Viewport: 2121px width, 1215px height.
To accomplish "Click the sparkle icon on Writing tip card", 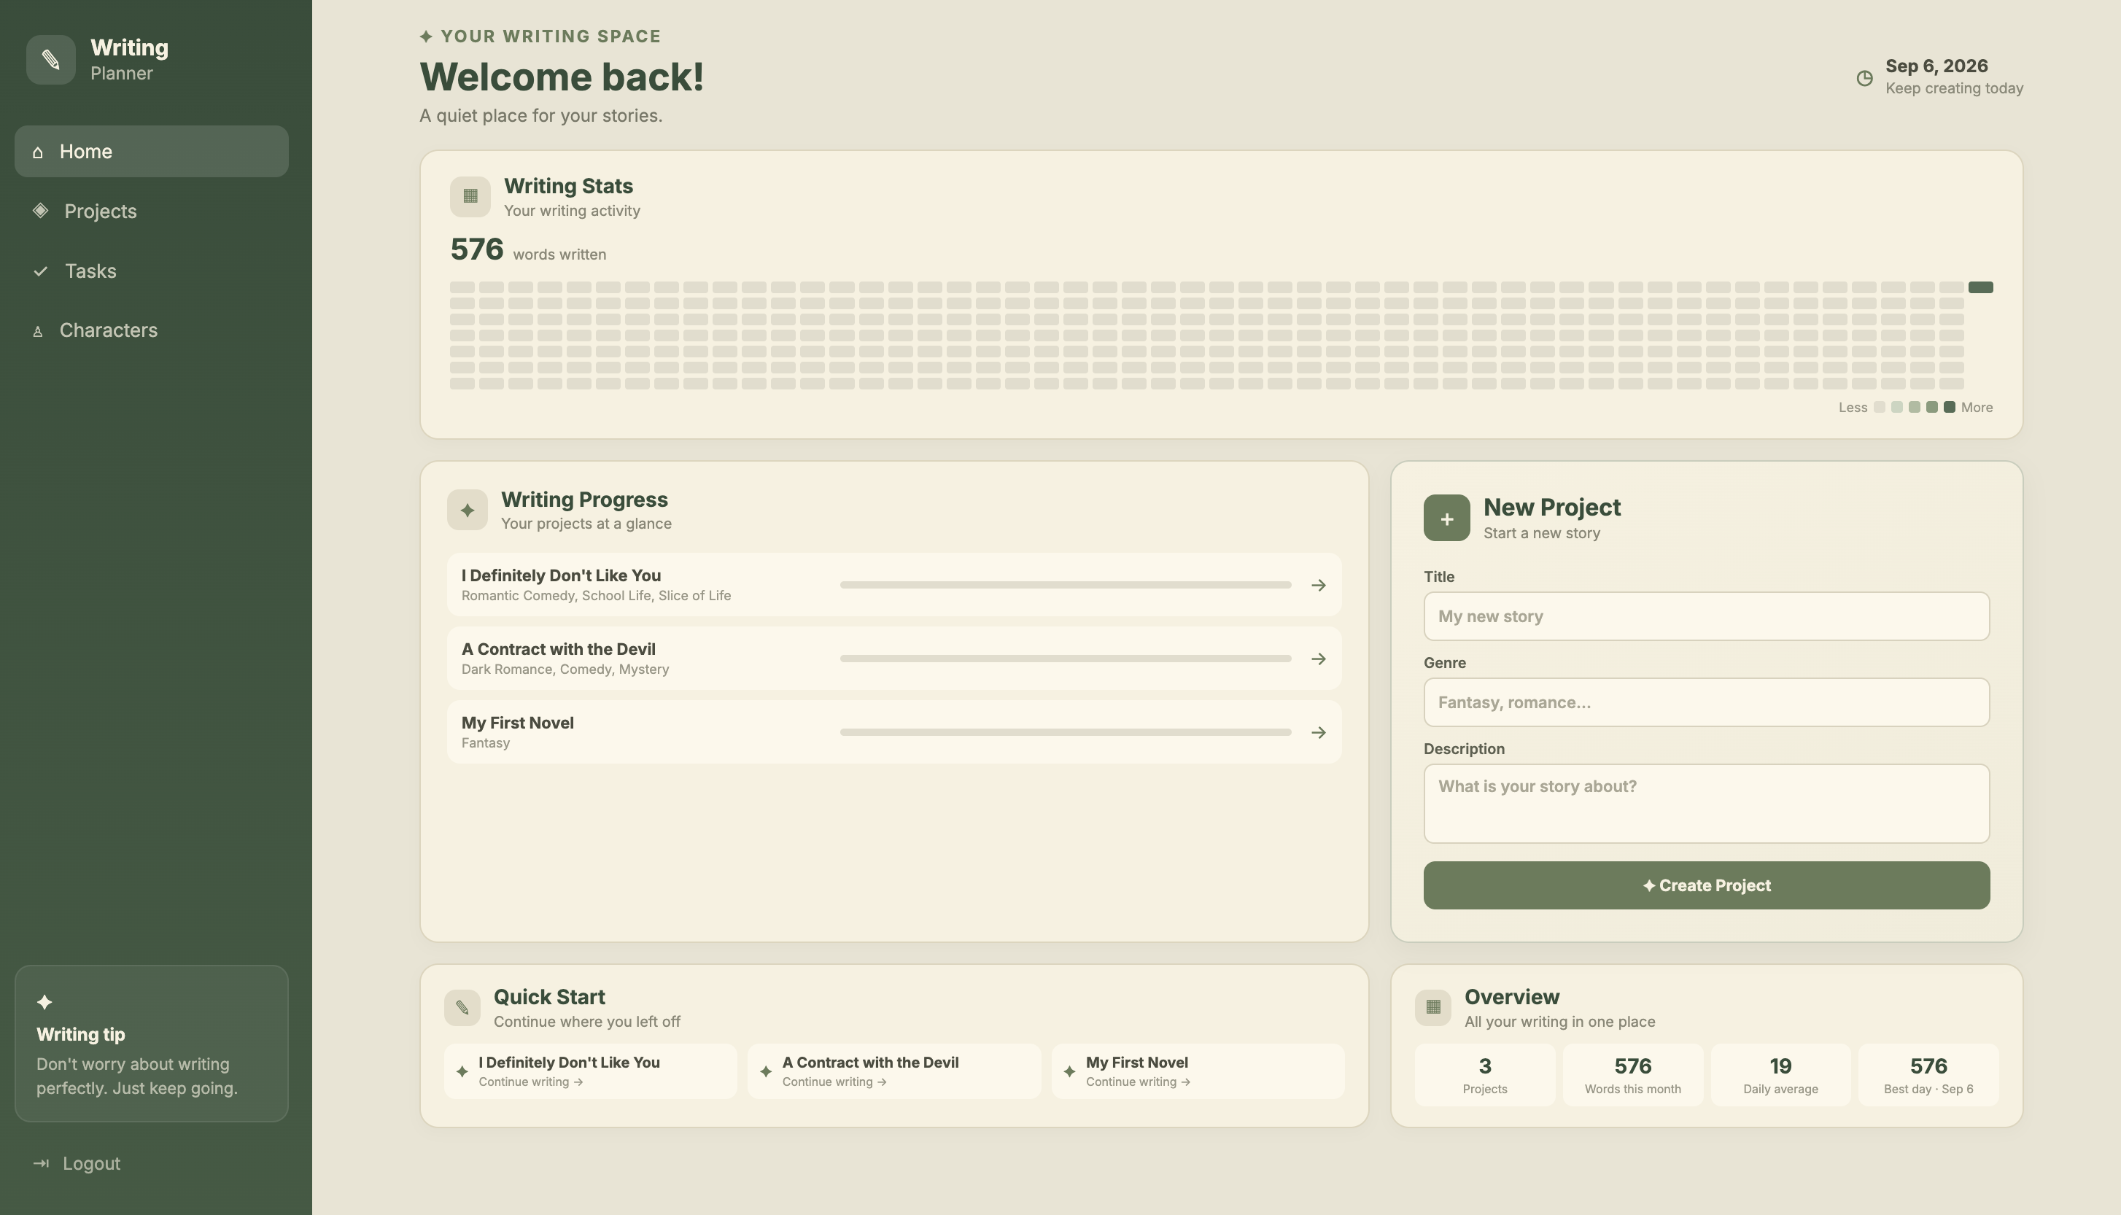I will coord(45,1001).
